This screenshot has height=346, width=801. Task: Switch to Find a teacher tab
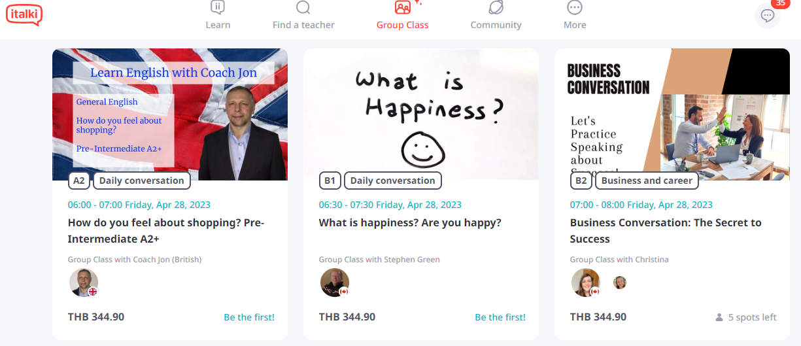coord(303,25)
